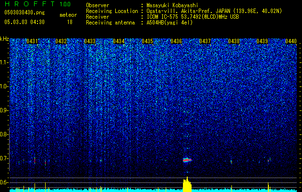Click the 0439 time marker
This screenshot has height=192, width=302.
262,41
